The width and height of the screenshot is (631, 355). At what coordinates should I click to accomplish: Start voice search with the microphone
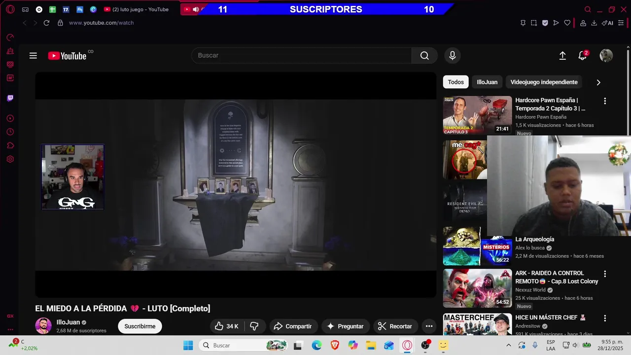[x=452, y=55]
